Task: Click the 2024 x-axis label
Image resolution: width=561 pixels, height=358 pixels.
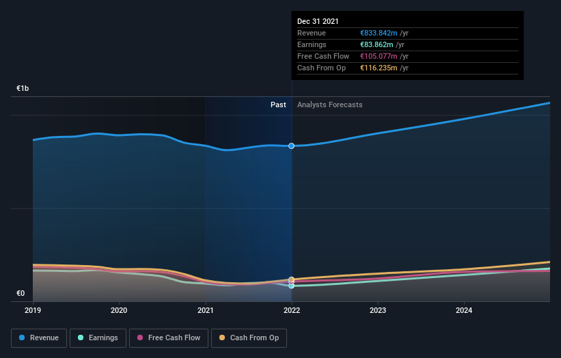Action: click(464, 310)
